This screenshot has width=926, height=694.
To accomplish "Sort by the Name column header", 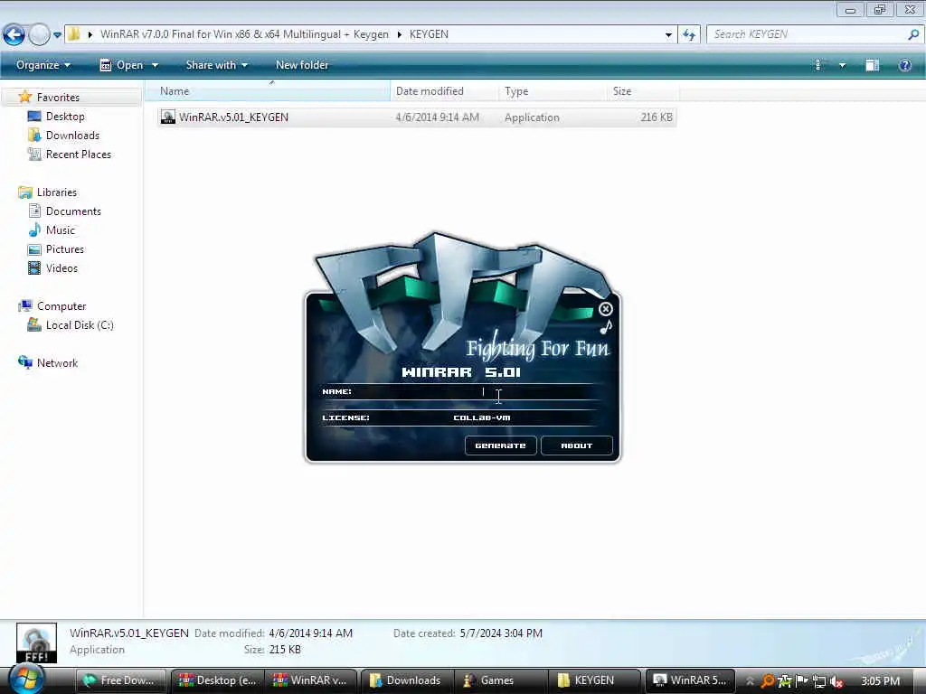I will click(x=268, y=91).
